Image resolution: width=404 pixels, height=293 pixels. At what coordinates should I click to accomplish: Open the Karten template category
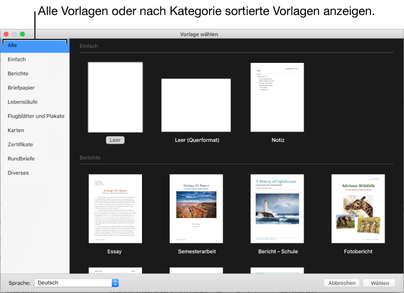(16, 130)
